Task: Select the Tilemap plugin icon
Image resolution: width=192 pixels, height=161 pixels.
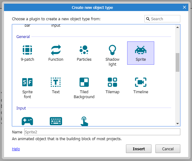Action: coord(112,82)
